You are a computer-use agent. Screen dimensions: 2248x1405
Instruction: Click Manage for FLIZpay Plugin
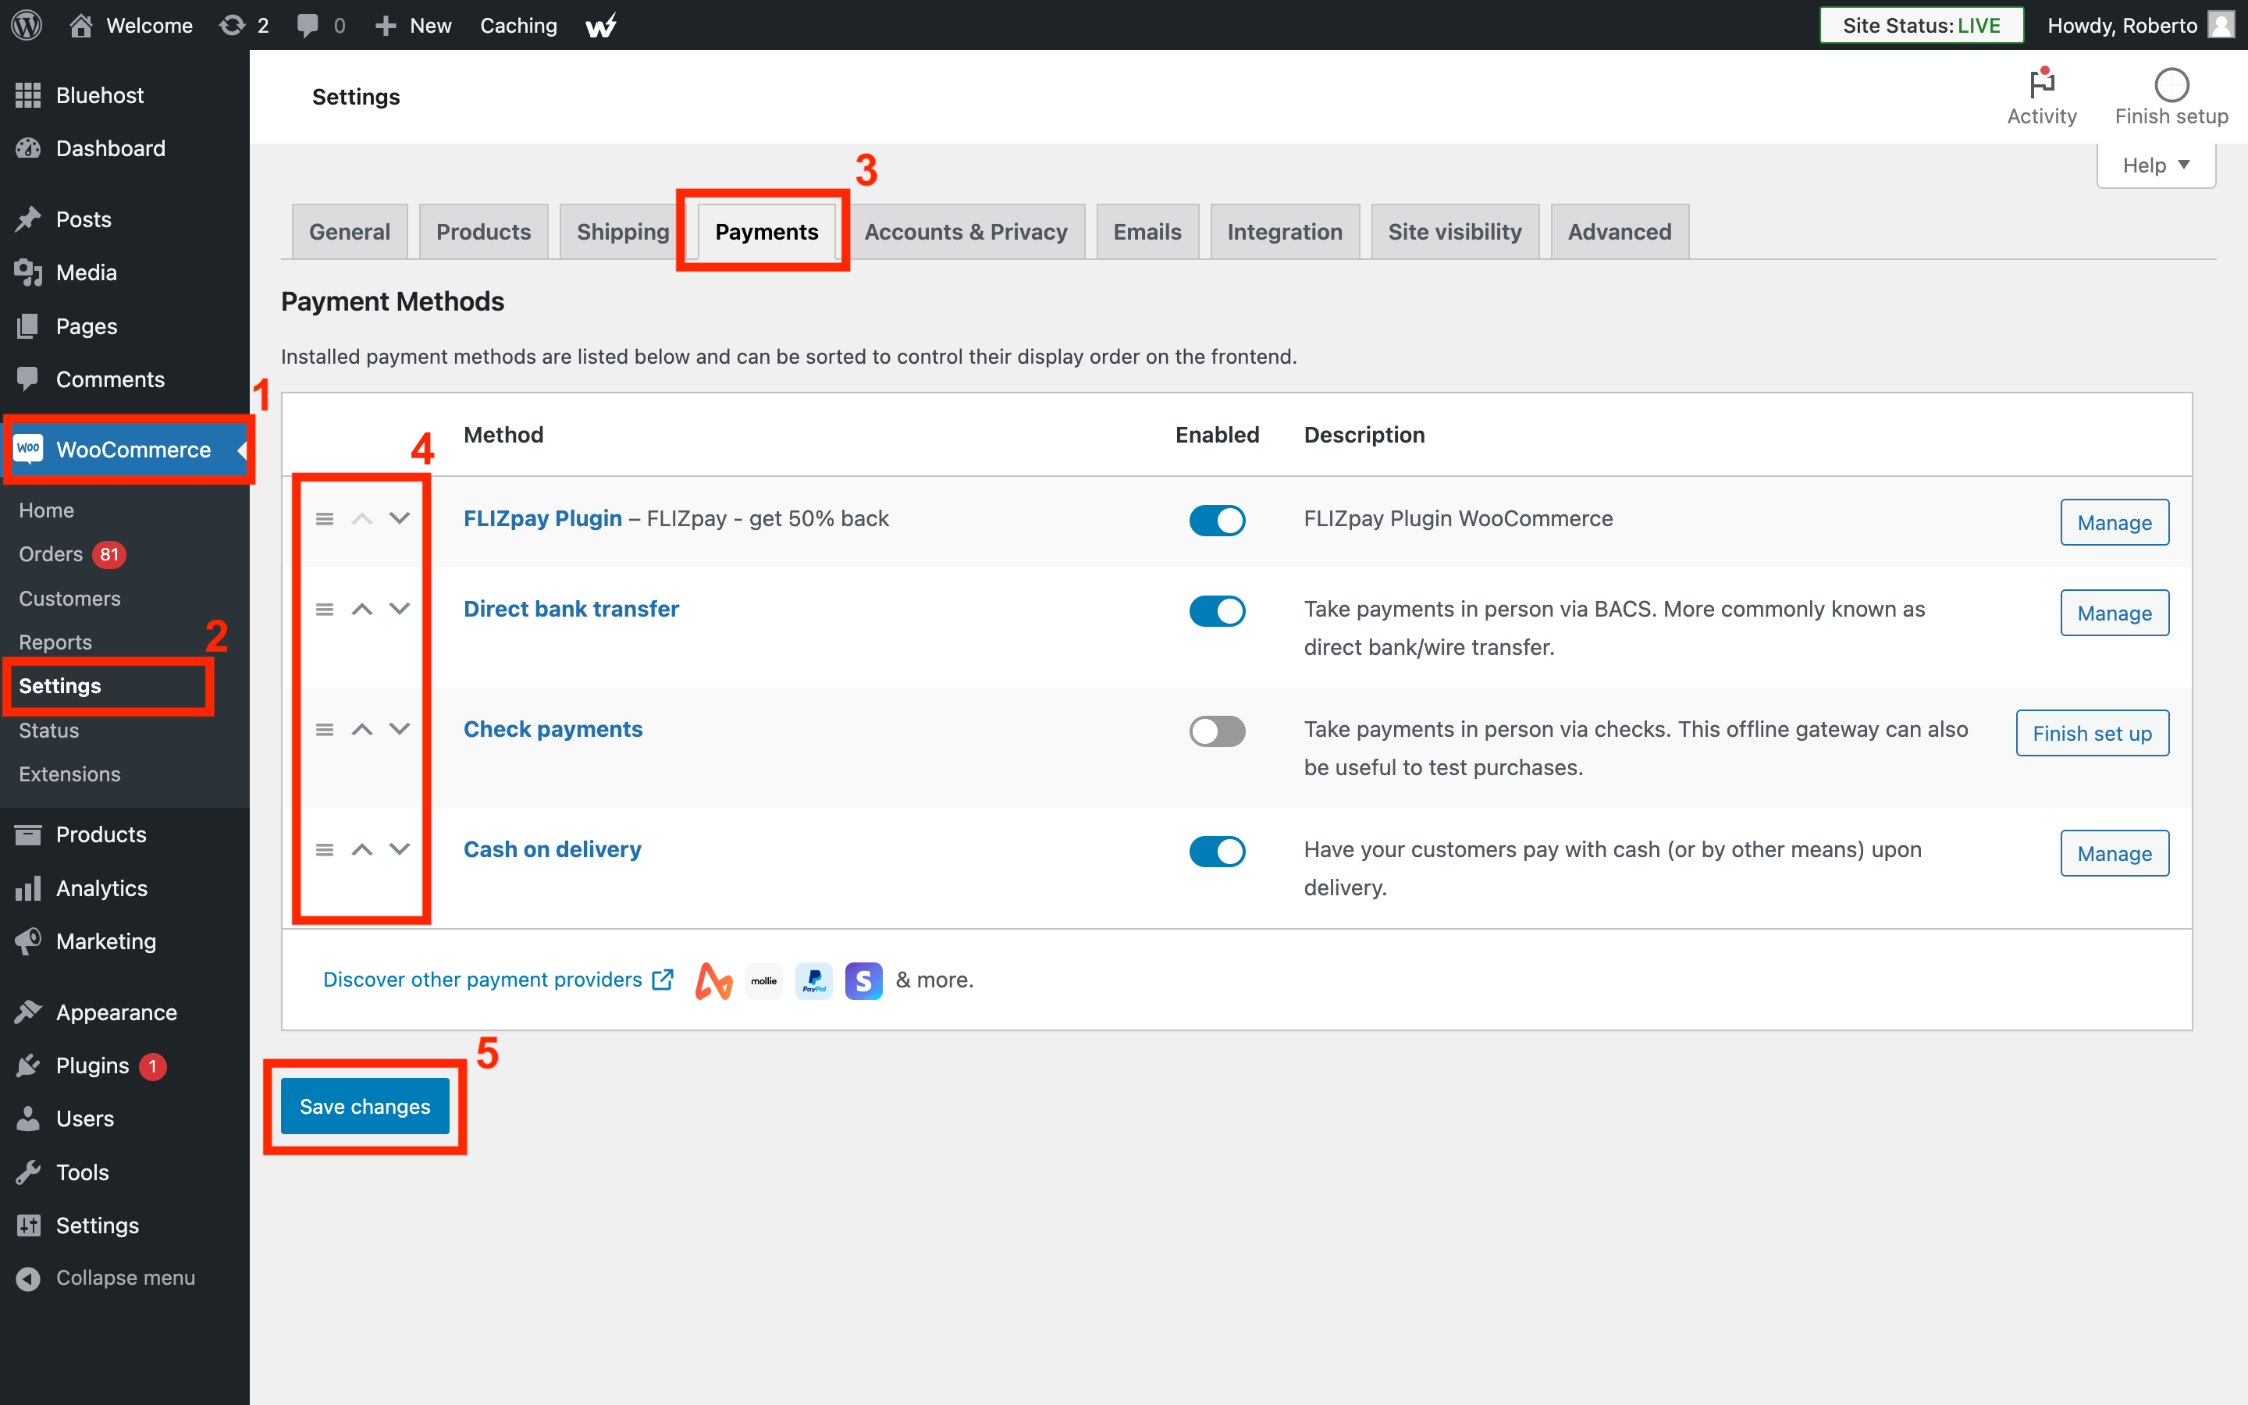(x=2115, y=522)
